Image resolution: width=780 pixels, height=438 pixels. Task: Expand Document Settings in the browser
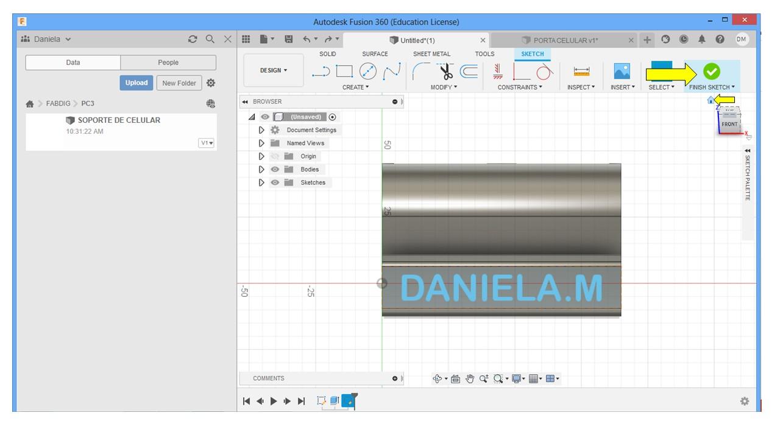(261, 130)
